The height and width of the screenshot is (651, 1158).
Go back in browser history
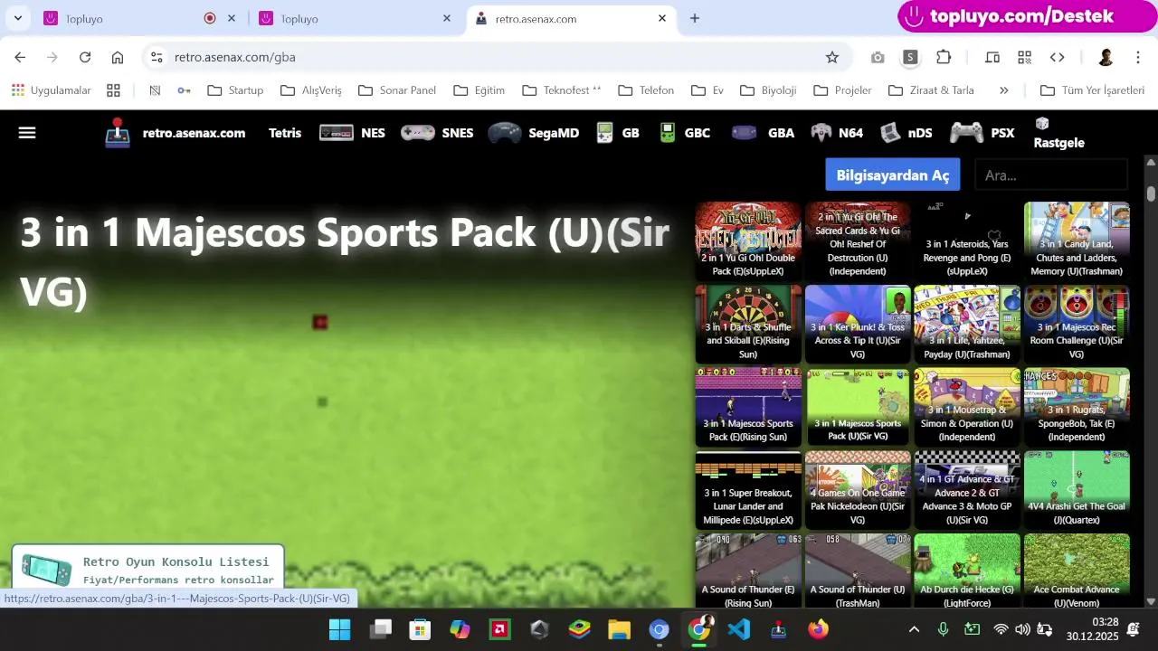pyautogui.click(x=20, y=57)
